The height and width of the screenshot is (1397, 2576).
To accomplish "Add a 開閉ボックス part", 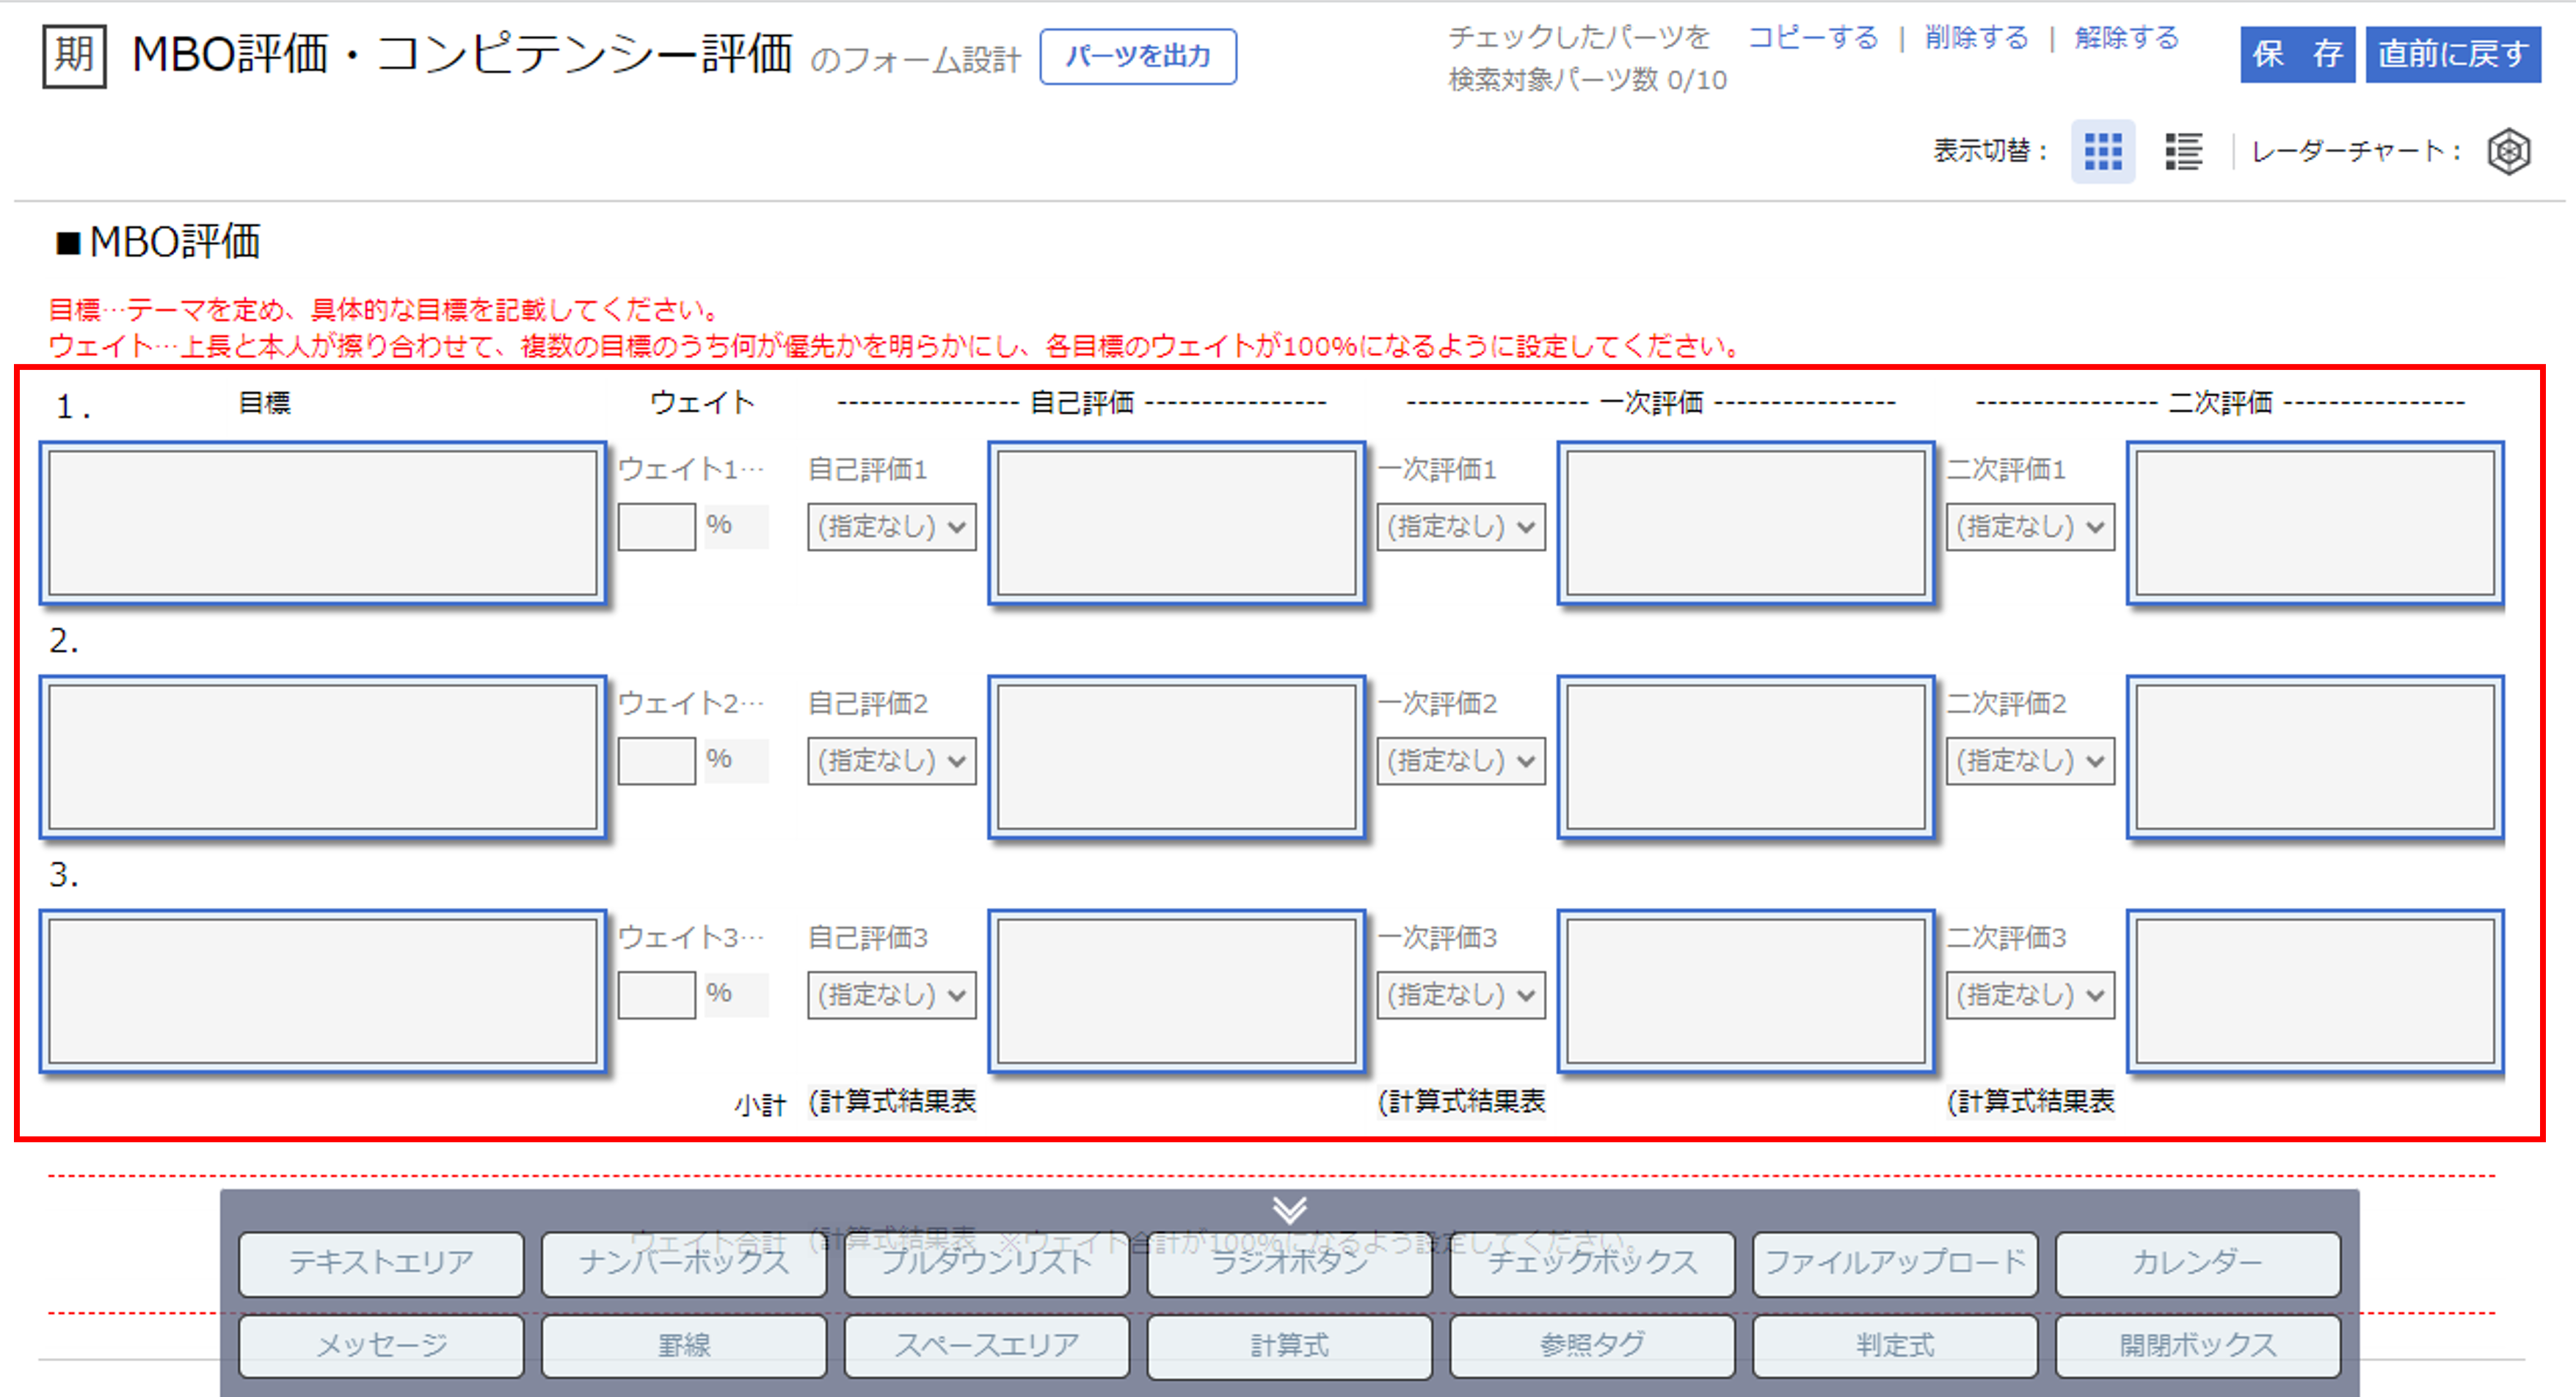I will (x=2198, y=1345).
